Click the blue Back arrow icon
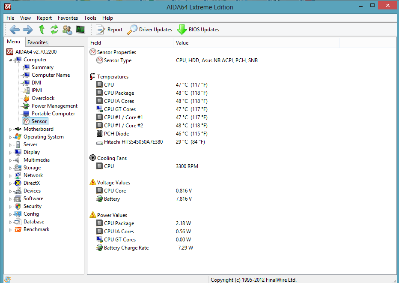This screenshot has height=283, width=399. 15,30
